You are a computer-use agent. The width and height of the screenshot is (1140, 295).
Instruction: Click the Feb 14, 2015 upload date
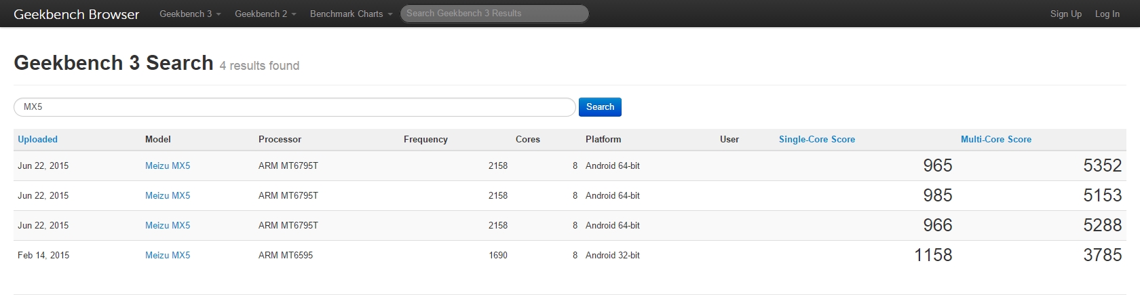(x=43, y=255)
